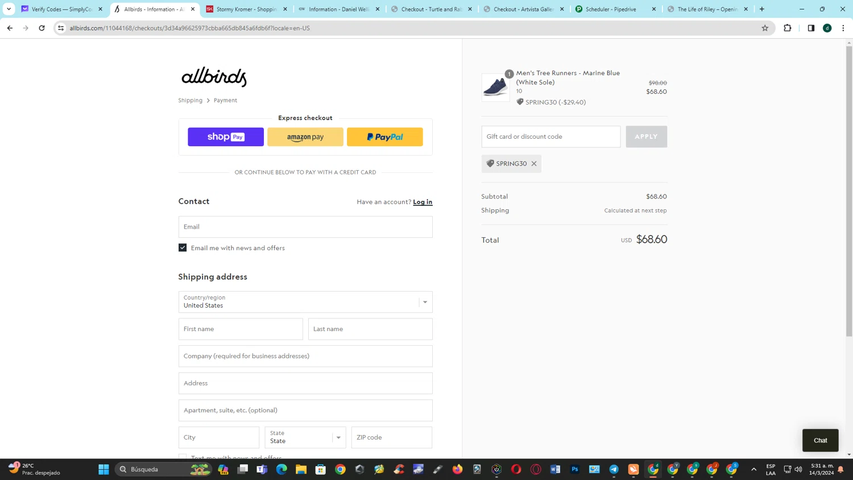Open the tab search dropdown arrow

coord(9,9)
